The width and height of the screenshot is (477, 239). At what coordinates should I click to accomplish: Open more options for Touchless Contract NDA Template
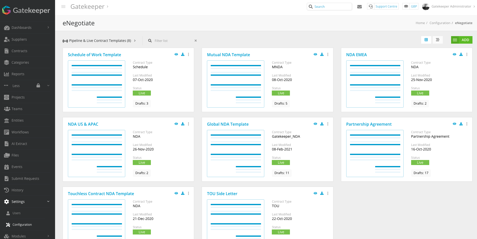tap(189, 193)
